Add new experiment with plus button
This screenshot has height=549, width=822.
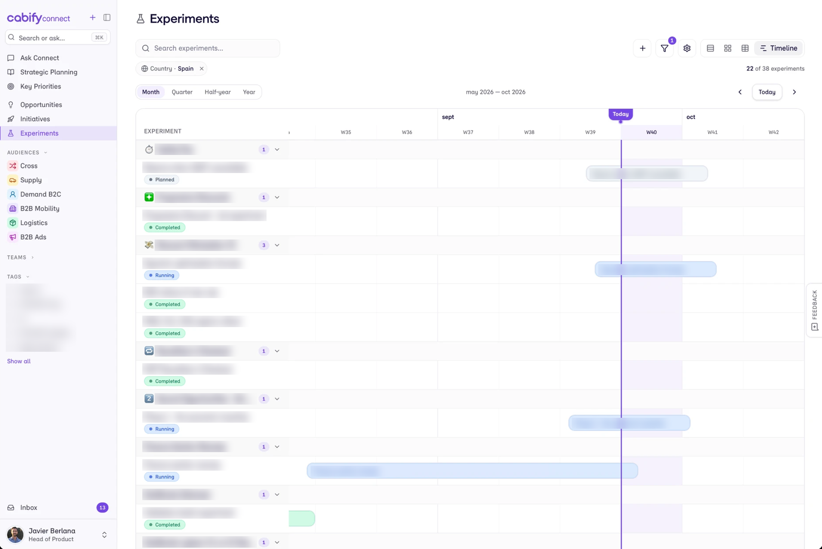click(642, 48)
